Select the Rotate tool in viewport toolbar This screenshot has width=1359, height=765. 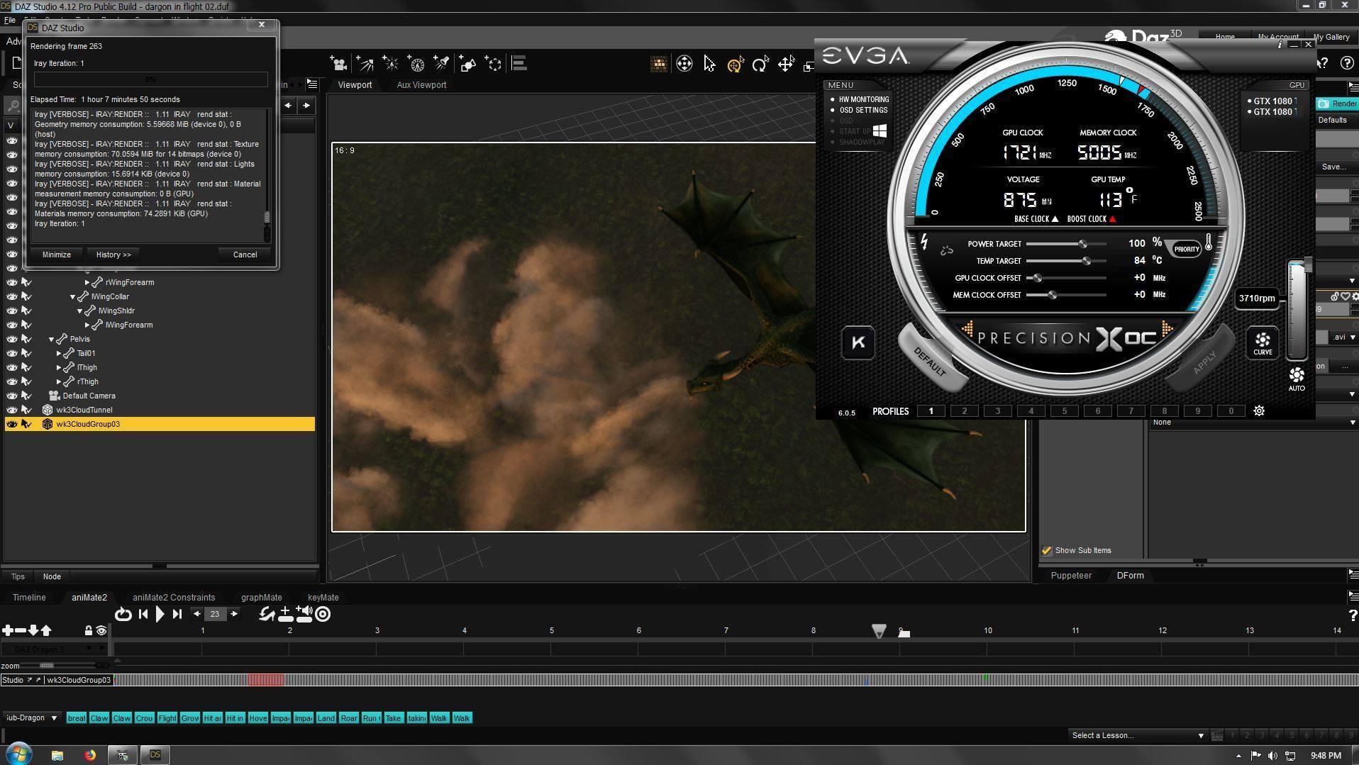760,65
